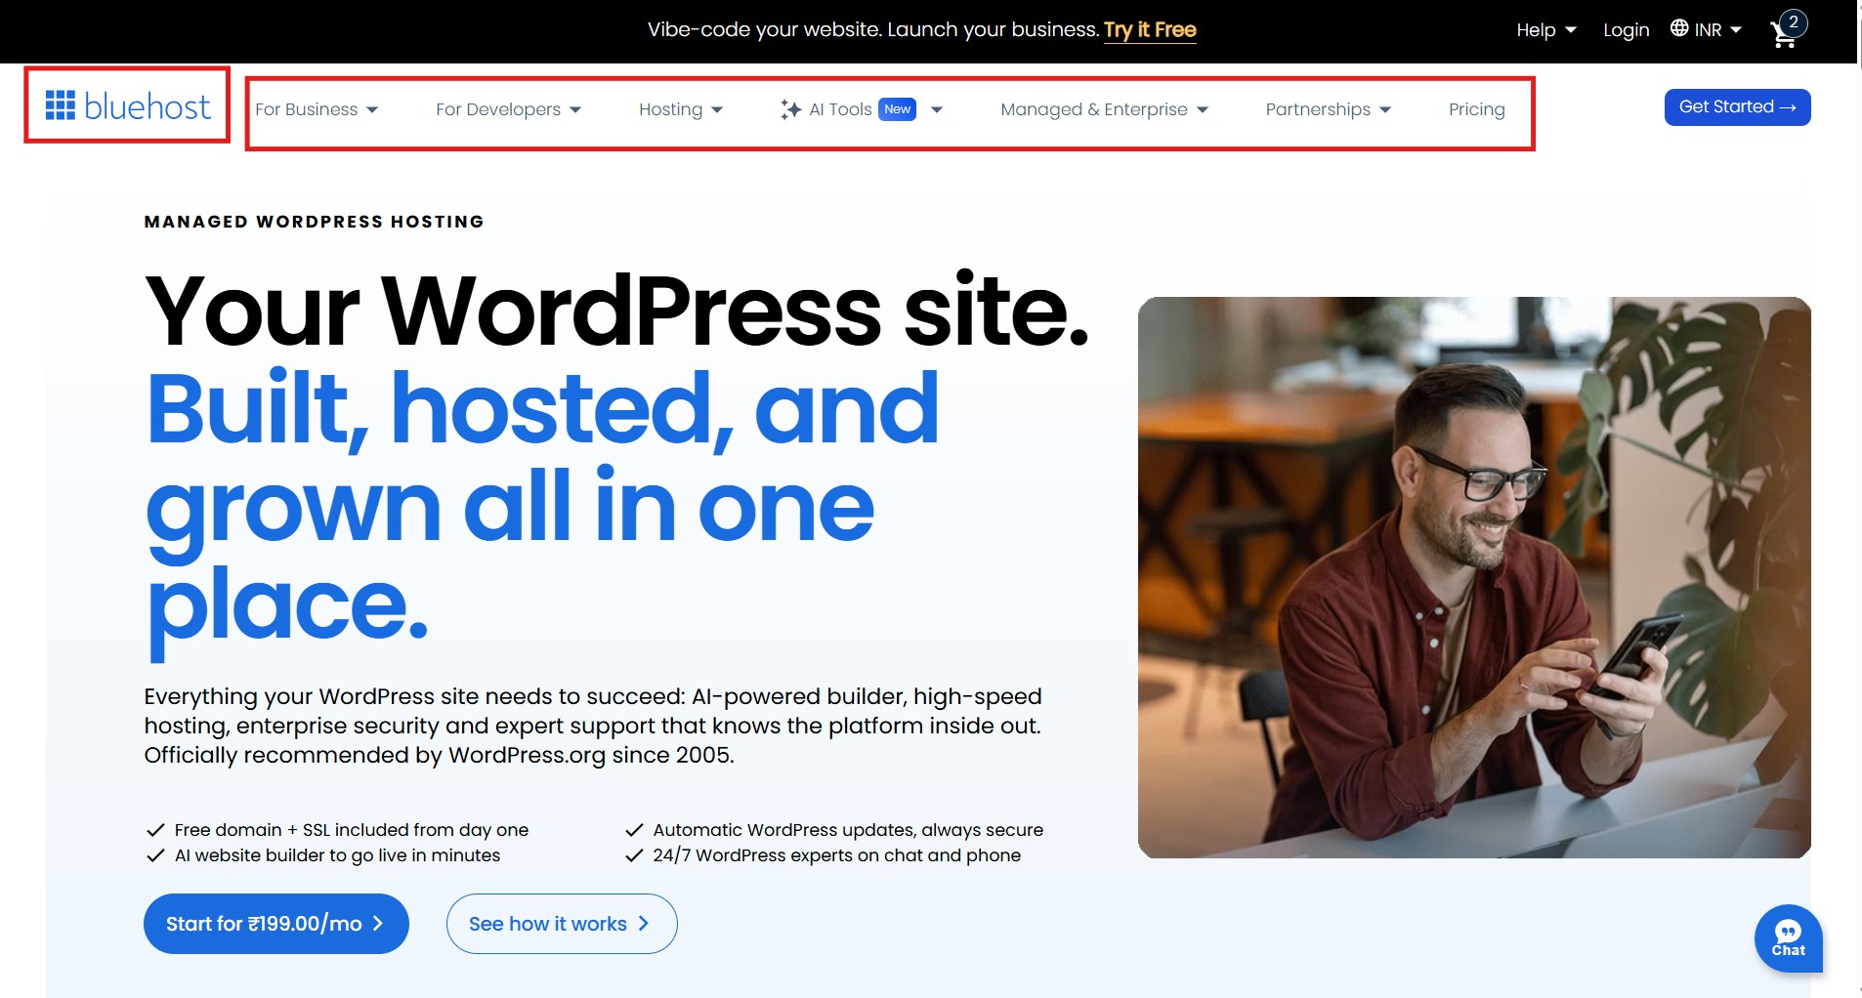Click See how it works button
1862x998 pixels.
[x=562, y=924]
